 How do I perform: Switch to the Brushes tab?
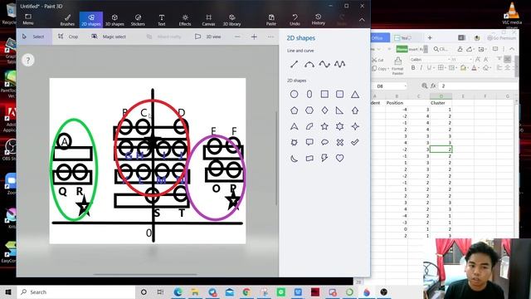(67, 20)
